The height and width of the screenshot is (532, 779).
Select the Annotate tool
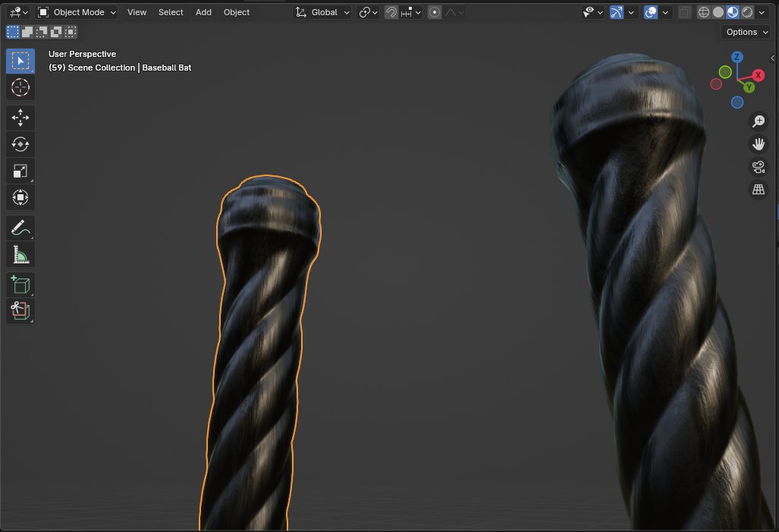(x=20, y=228)
